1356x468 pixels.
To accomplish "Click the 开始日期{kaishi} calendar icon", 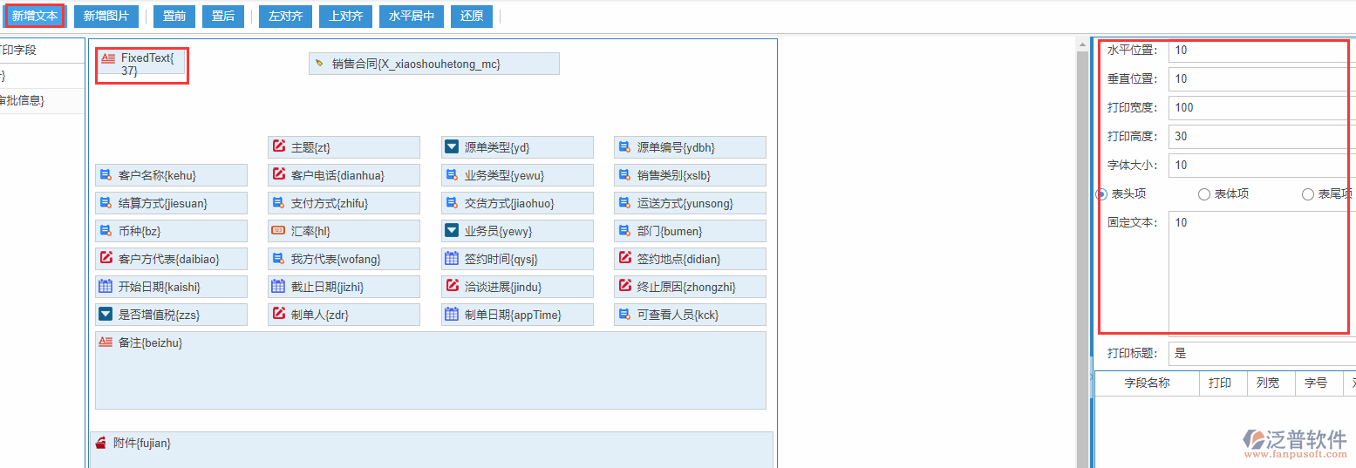I will point(106,287).
